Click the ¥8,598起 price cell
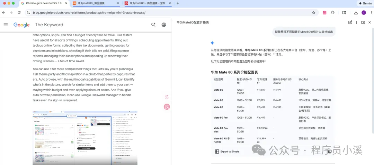 262,128
